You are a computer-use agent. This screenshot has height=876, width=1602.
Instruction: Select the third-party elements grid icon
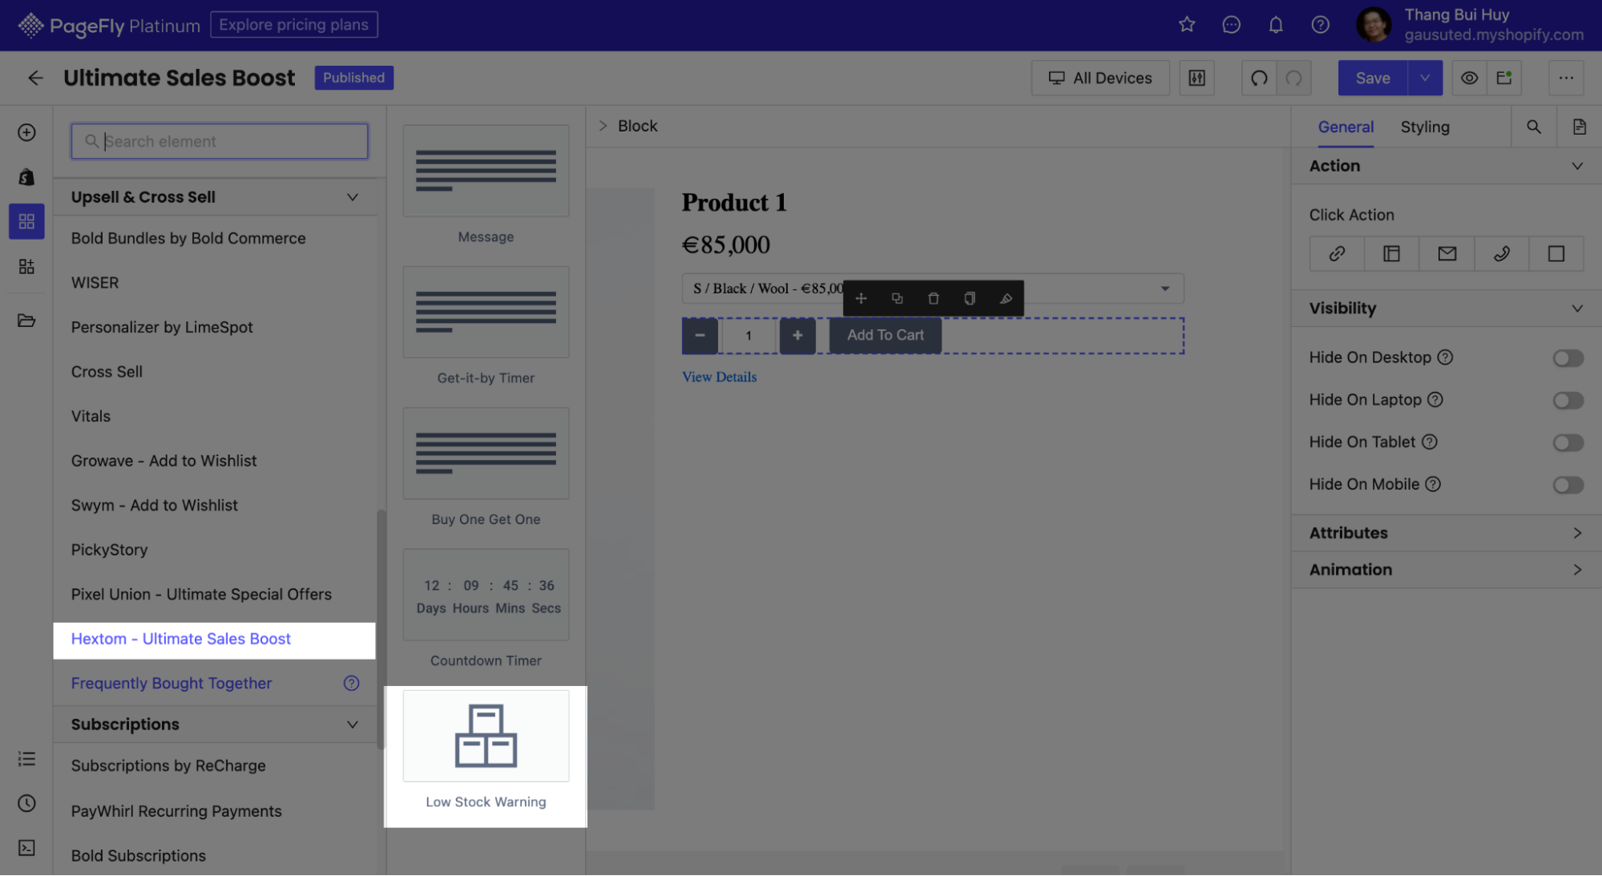(26, 221)
